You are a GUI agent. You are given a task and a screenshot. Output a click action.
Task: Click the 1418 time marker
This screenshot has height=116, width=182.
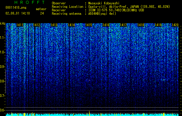[x=141, y=25]
